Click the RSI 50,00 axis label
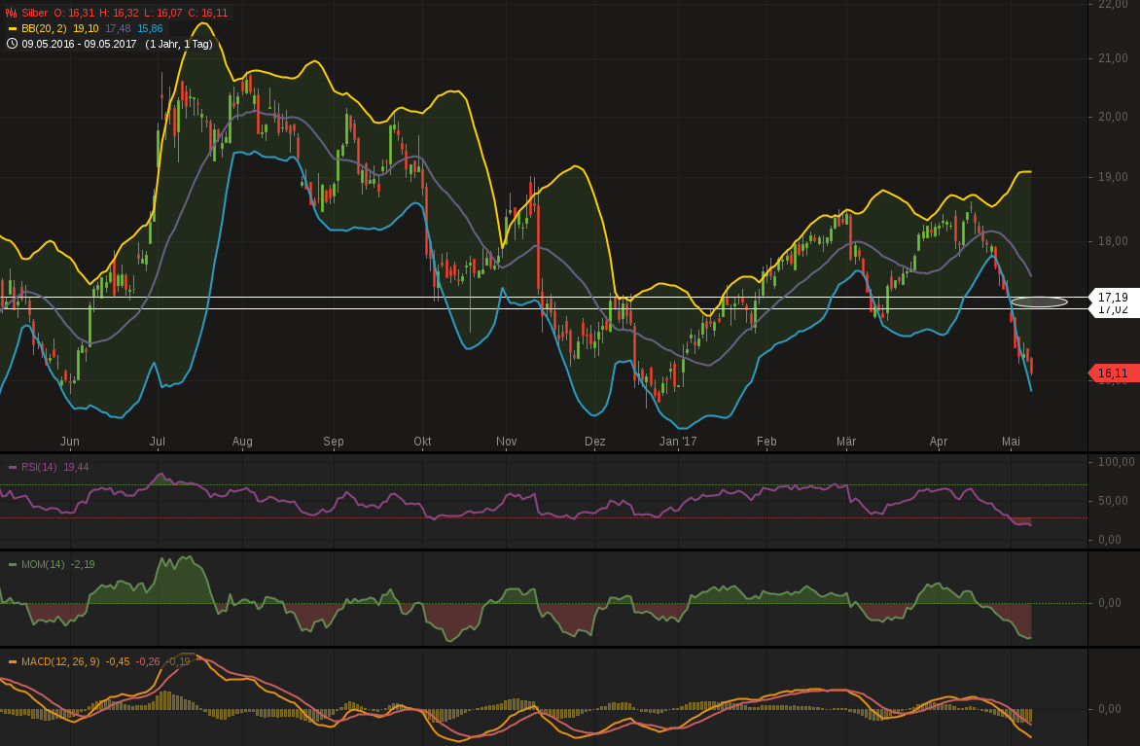 click(x=1113, y=501)
